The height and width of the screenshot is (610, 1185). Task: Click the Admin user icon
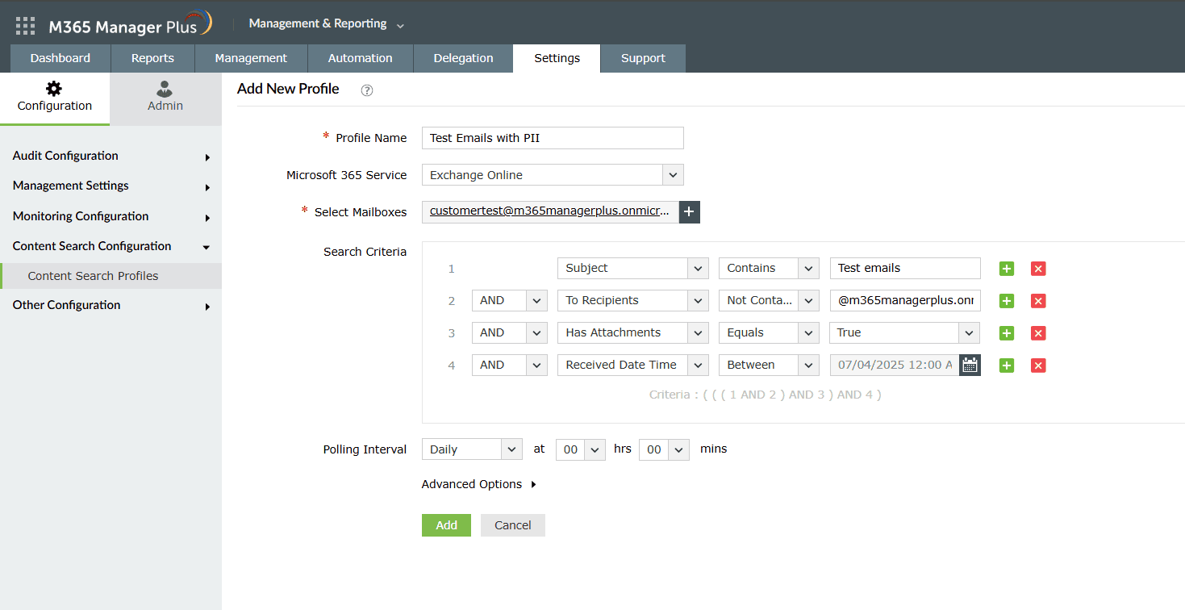pos(165,88)
